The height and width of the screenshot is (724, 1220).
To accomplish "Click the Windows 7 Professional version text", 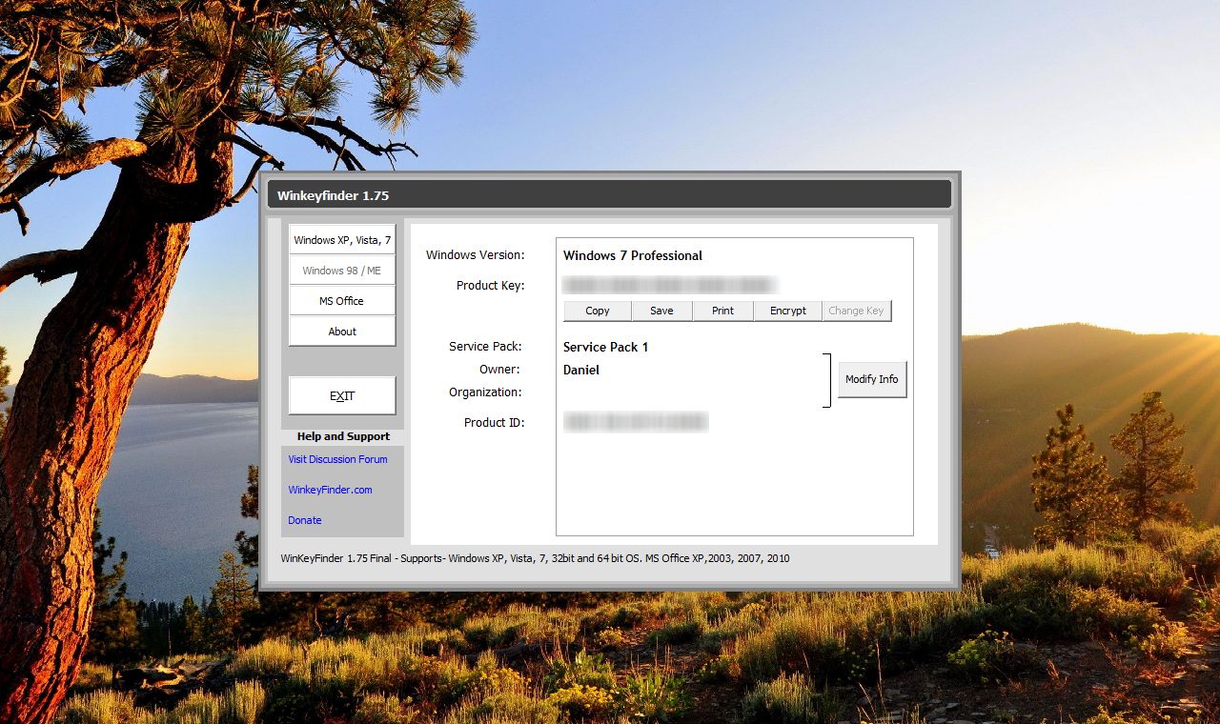I will pos(633,255).
